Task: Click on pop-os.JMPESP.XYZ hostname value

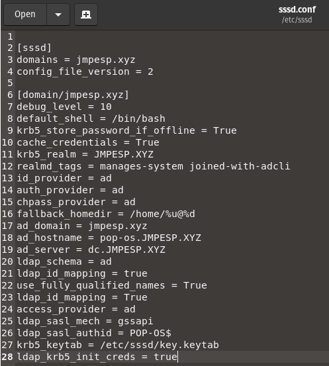Action: 151,238
